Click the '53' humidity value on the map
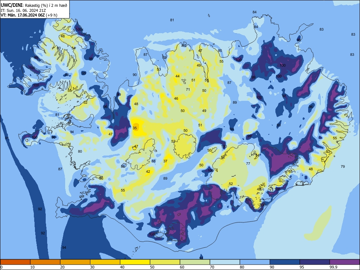This screenshot has width=360, height=270. pyautogui.click(x=159, y=69)
